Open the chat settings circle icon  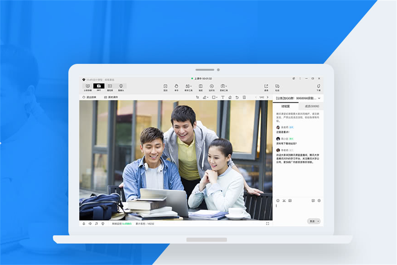(319, 201)
